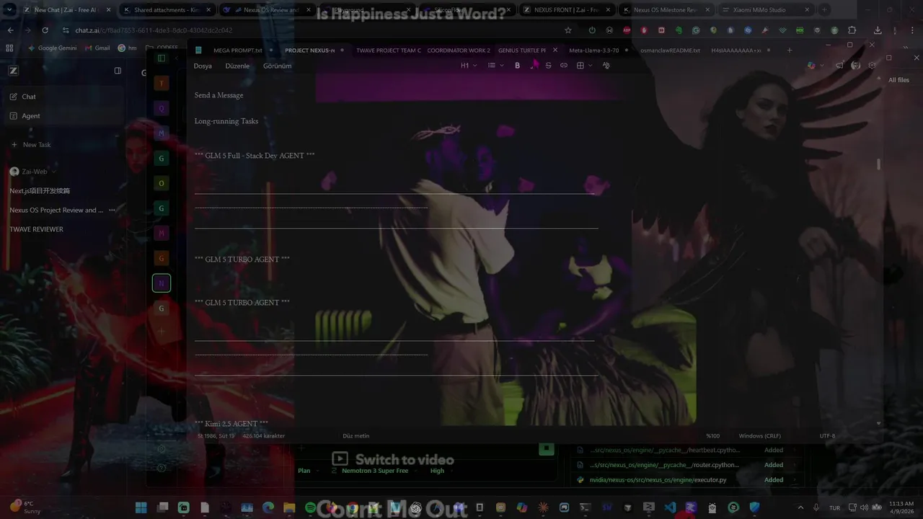
Task: Click the '*** Kimi 2.5 AGENT ***' line
Action: coord(231,424)
